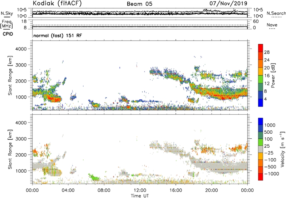Click the '18' frequency axis tick
The image size is (286, 198).
(x=24, y=21)
